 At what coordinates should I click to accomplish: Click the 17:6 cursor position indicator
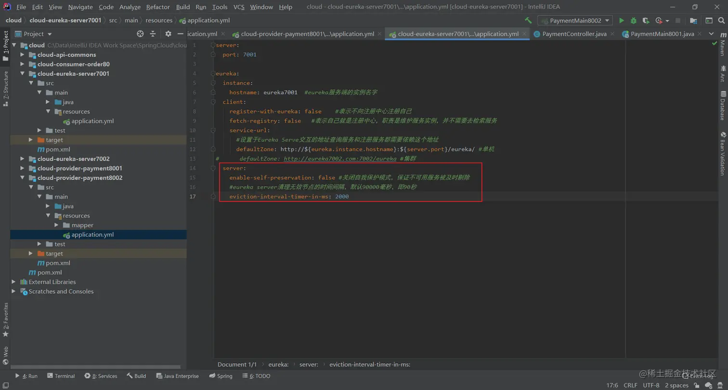click(x=612, y=385)
